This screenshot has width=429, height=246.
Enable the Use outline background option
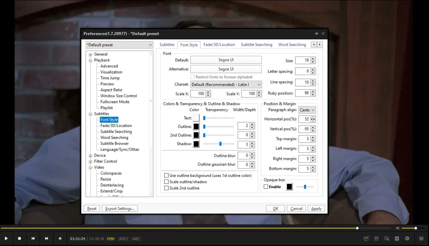pyautogui.click(x=166, y=175)
